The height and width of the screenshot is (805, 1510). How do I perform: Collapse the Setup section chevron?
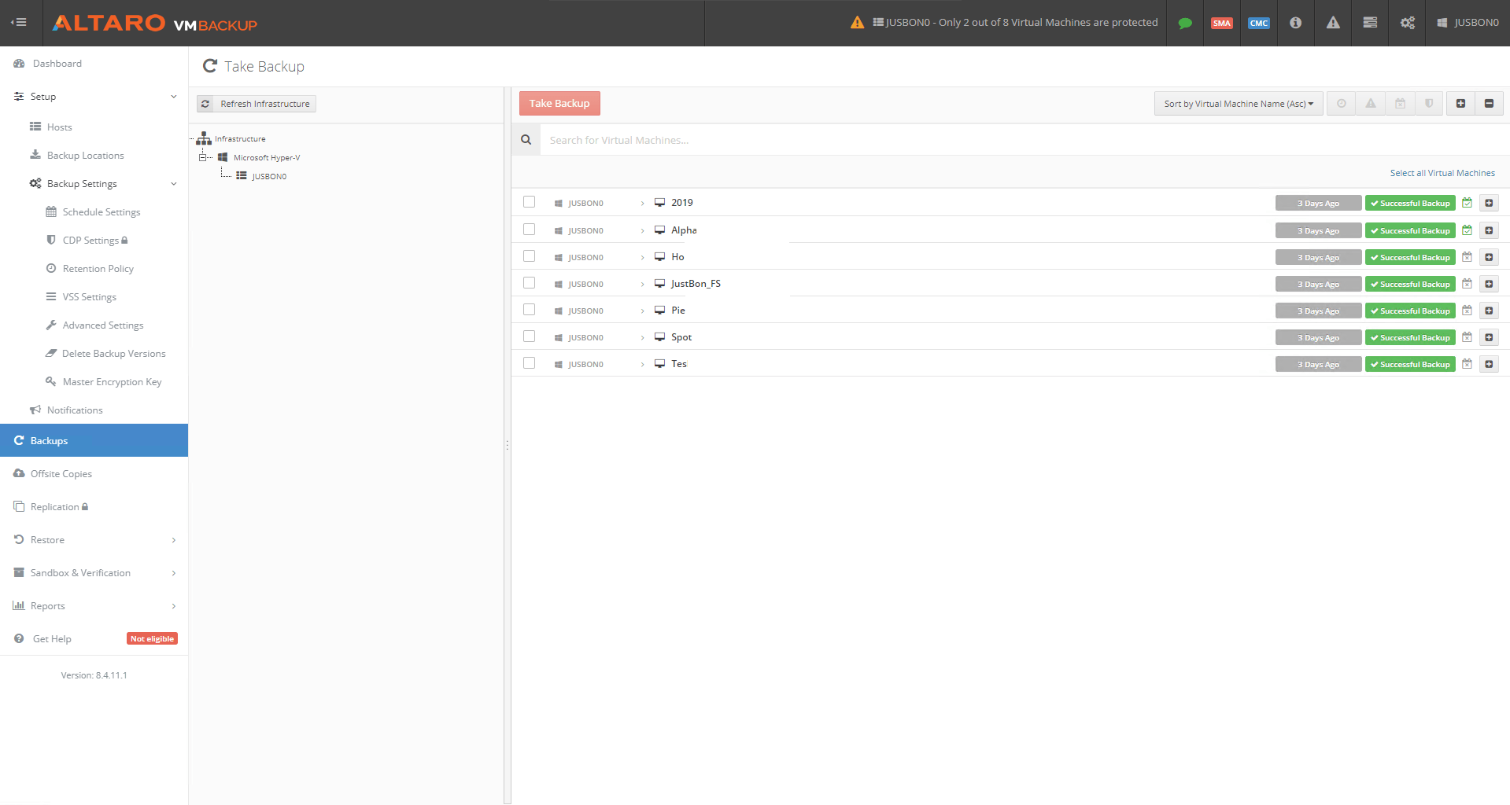[x=173, y=97]
